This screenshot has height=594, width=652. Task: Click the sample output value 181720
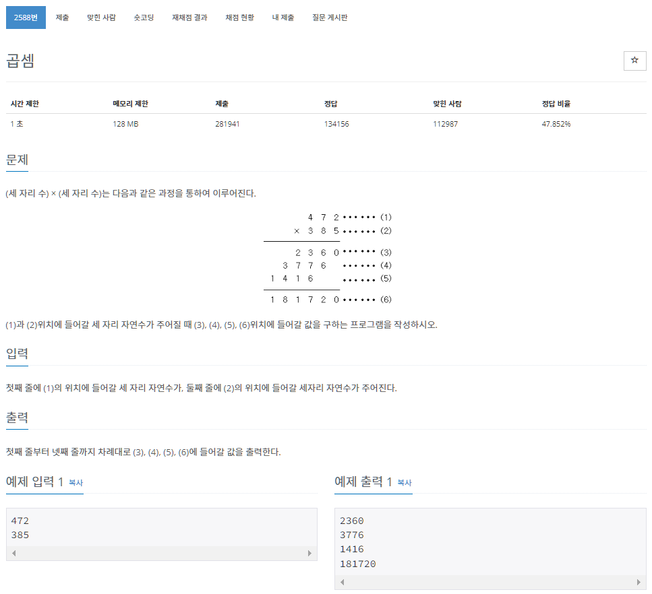(357, 564)
